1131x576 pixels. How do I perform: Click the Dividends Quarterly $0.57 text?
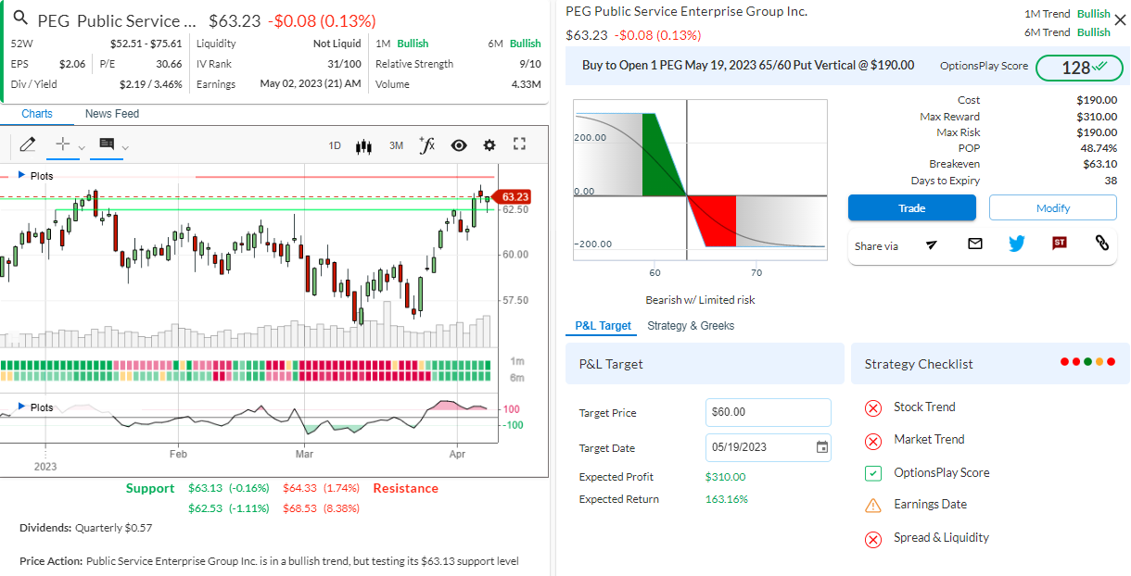(x=85, y=528)
